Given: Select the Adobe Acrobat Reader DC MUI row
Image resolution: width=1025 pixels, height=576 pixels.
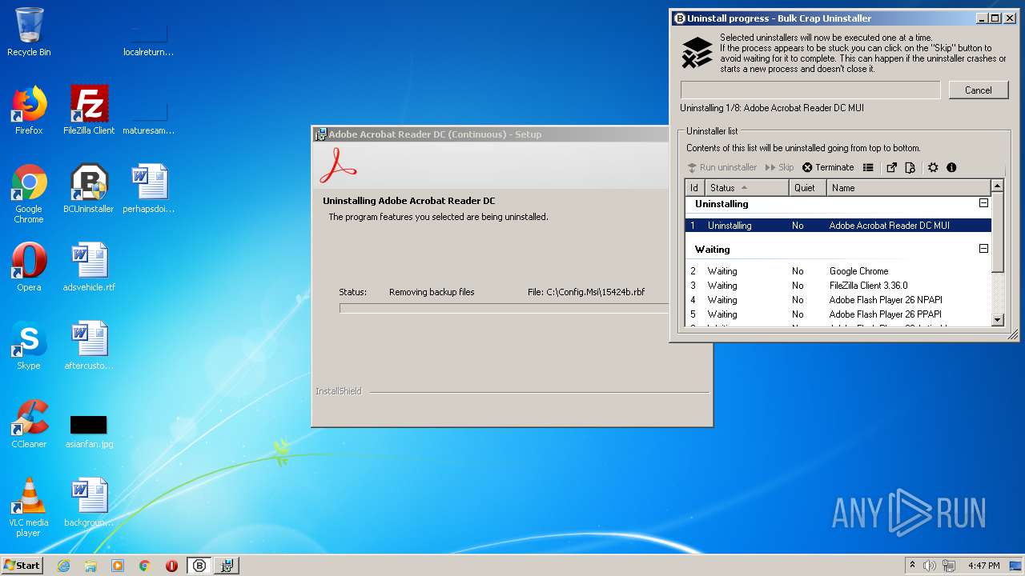Looking at the screenshot, I should [x=838, y=226].
